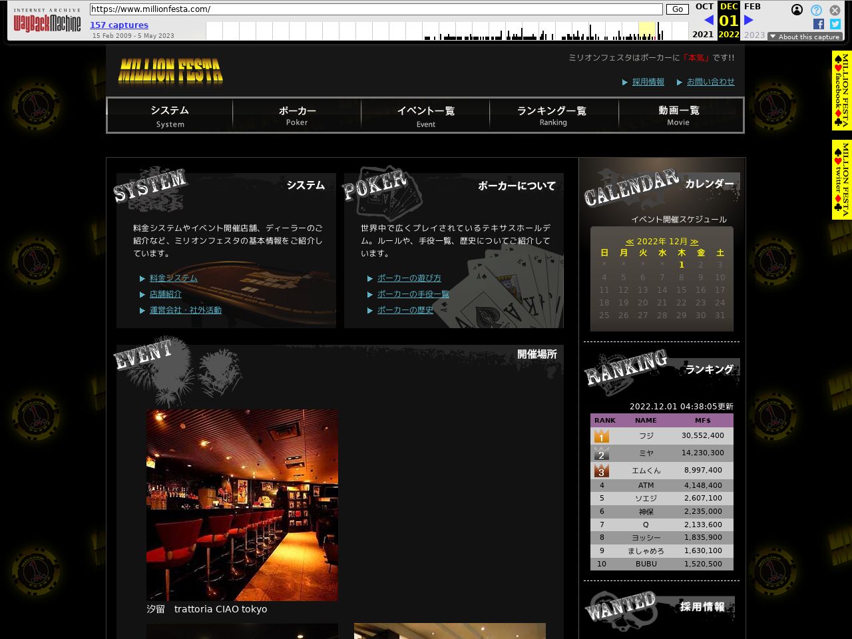Viewport: 852px width, 639px height.
Task: Open the Wayback user account icon
Action: click(797, 10)
